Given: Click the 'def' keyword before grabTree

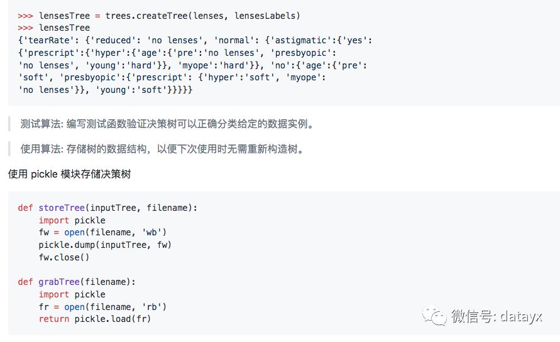Looking at the screenshot, I should coord(25,282).
